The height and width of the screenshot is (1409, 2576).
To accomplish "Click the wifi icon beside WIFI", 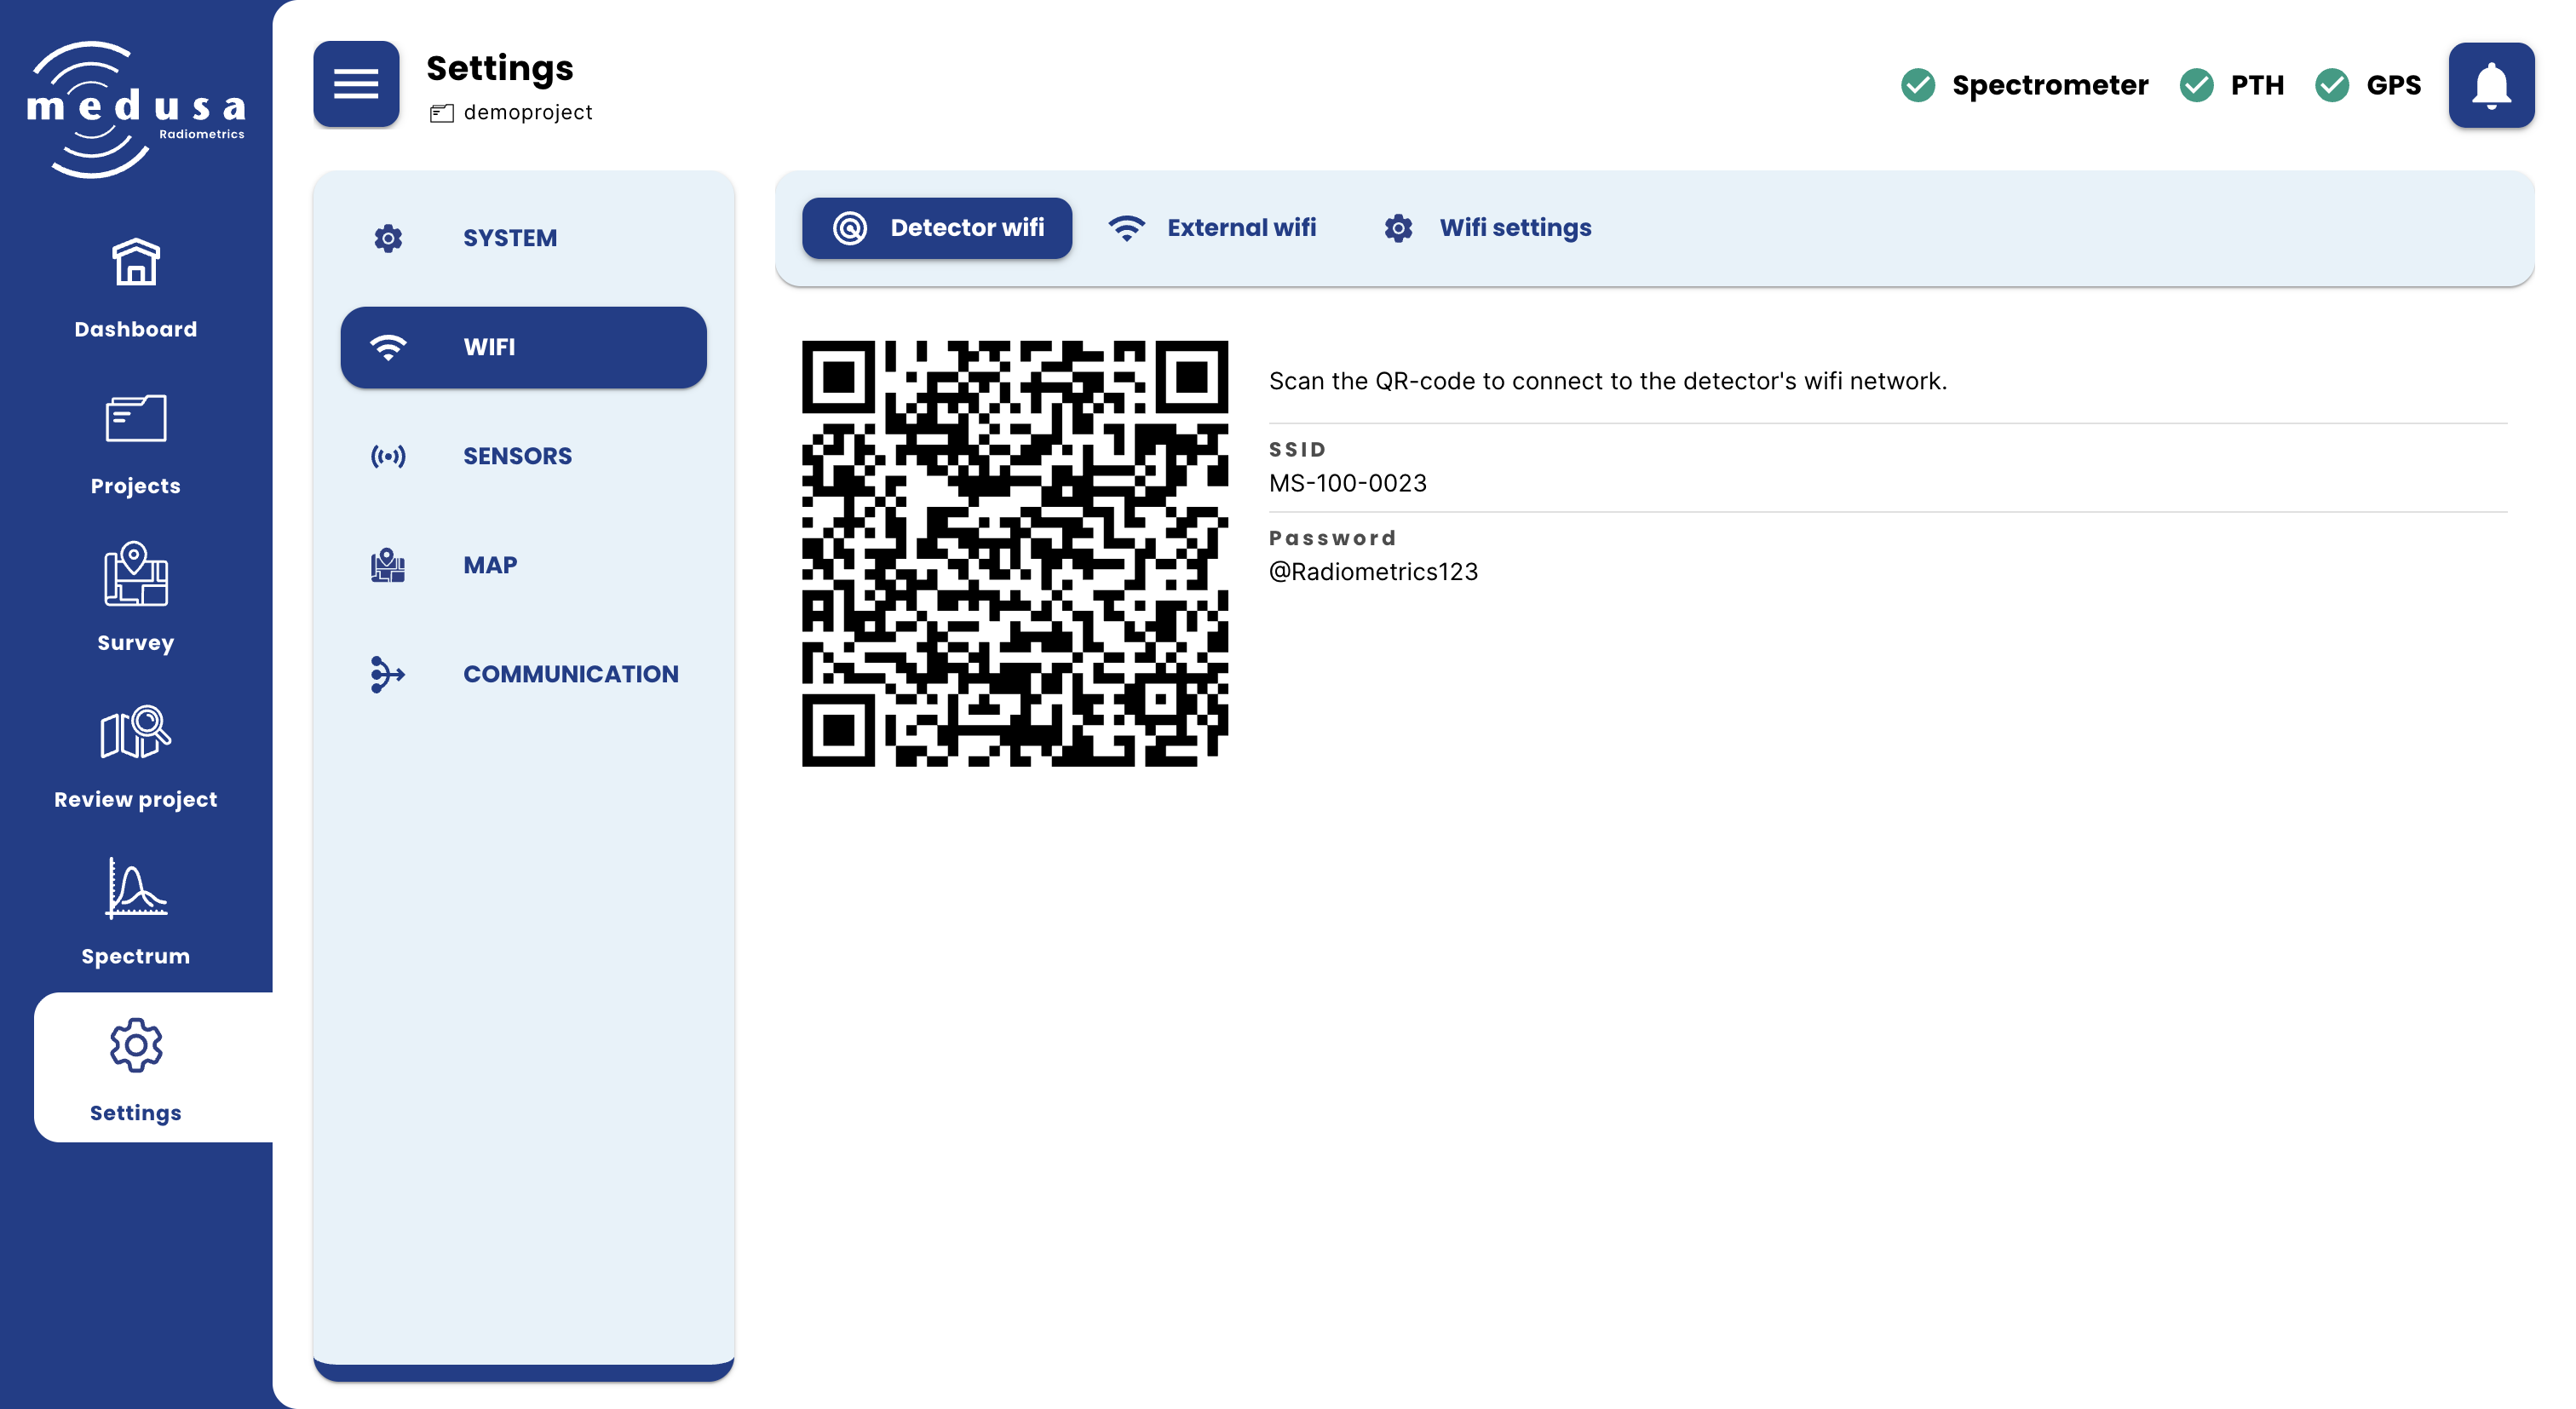I will click(388, 347).
